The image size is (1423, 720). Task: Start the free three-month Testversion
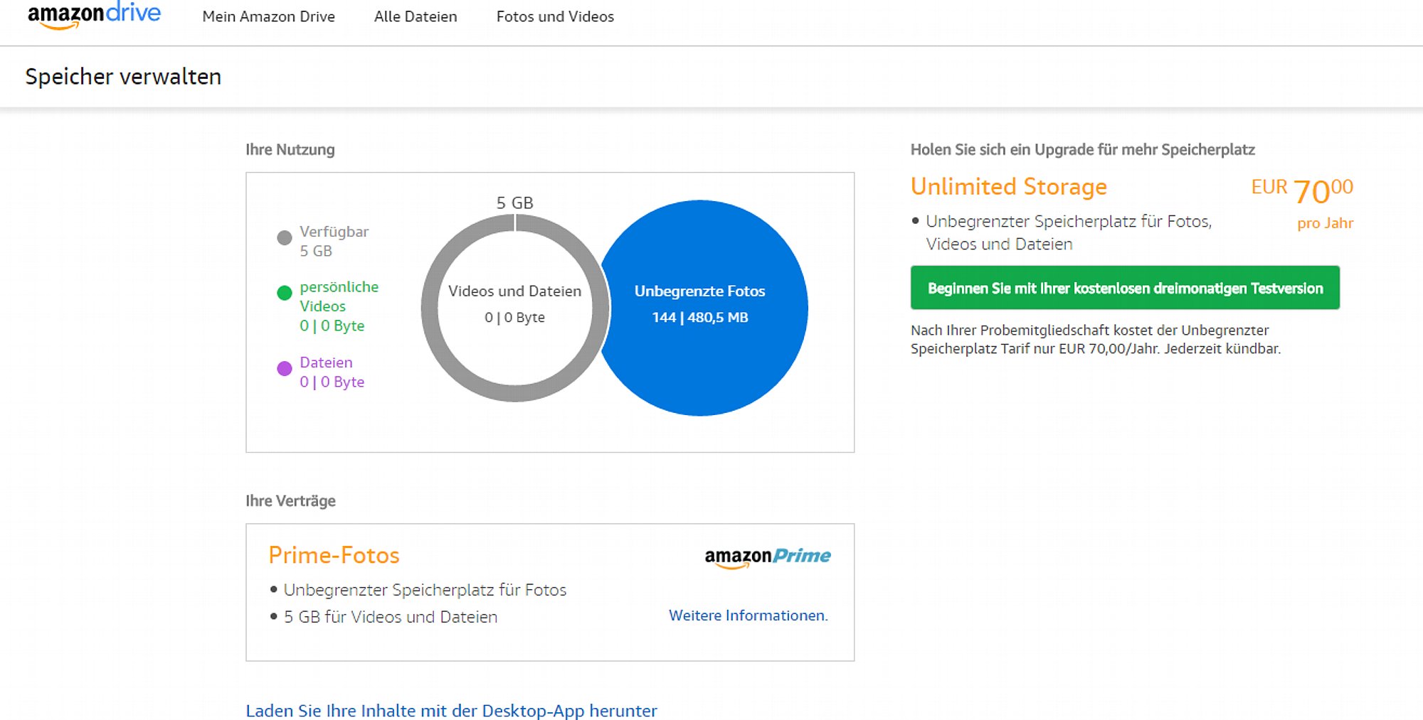(1125, 288)
